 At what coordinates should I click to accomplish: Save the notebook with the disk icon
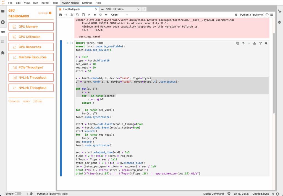tap(61, 15)
